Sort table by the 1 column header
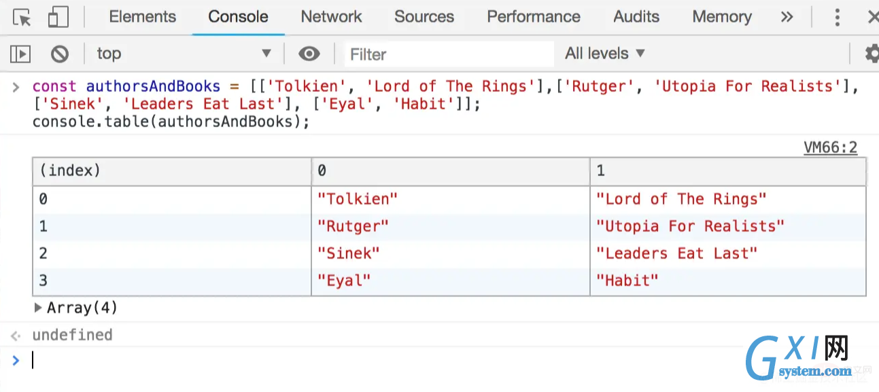The height and width of the screenshot is (392, 879). pyautogui.click(x=728, y=171)
